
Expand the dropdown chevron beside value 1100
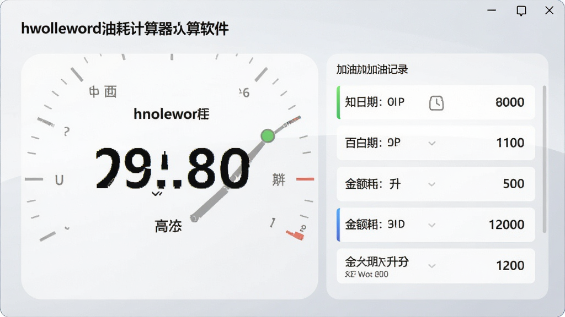(431, 144)
